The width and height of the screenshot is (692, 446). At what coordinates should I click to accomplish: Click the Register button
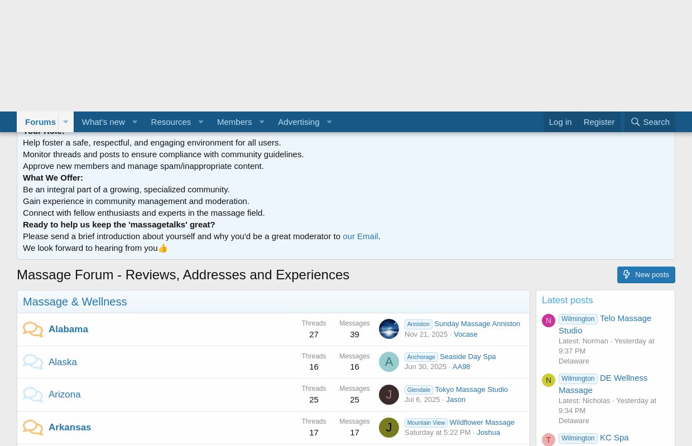[599, 122]
